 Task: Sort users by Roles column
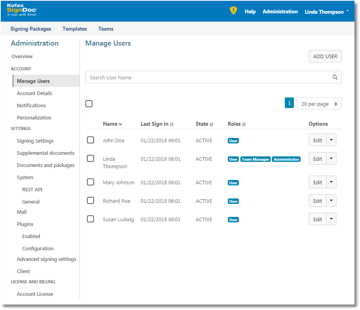pyautogui.click(x=236, y=124)
